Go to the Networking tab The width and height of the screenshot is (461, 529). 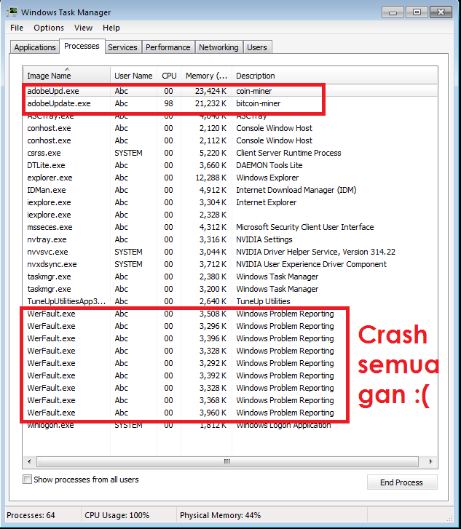point(218,47)
